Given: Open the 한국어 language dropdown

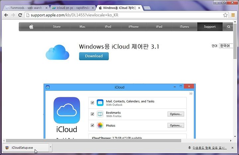Looking at the screenshot, I should [226, 46].
